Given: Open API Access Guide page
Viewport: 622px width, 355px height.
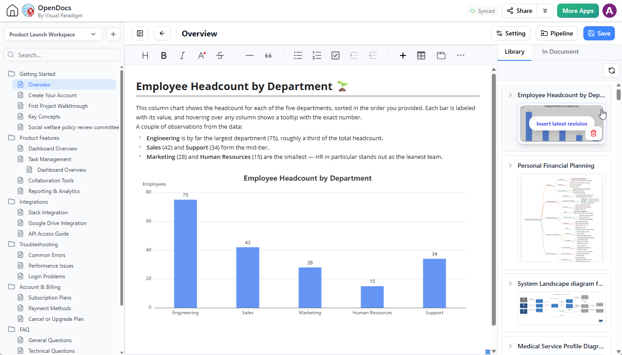Looking at the screenshot, I should (48, 234).
